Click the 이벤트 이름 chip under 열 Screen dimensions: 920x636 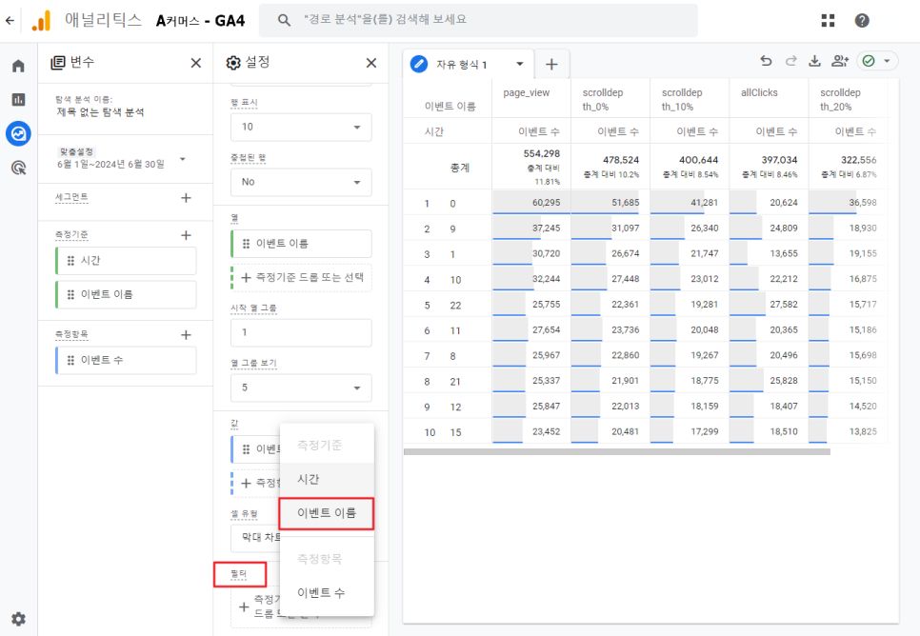click(301, 244)
